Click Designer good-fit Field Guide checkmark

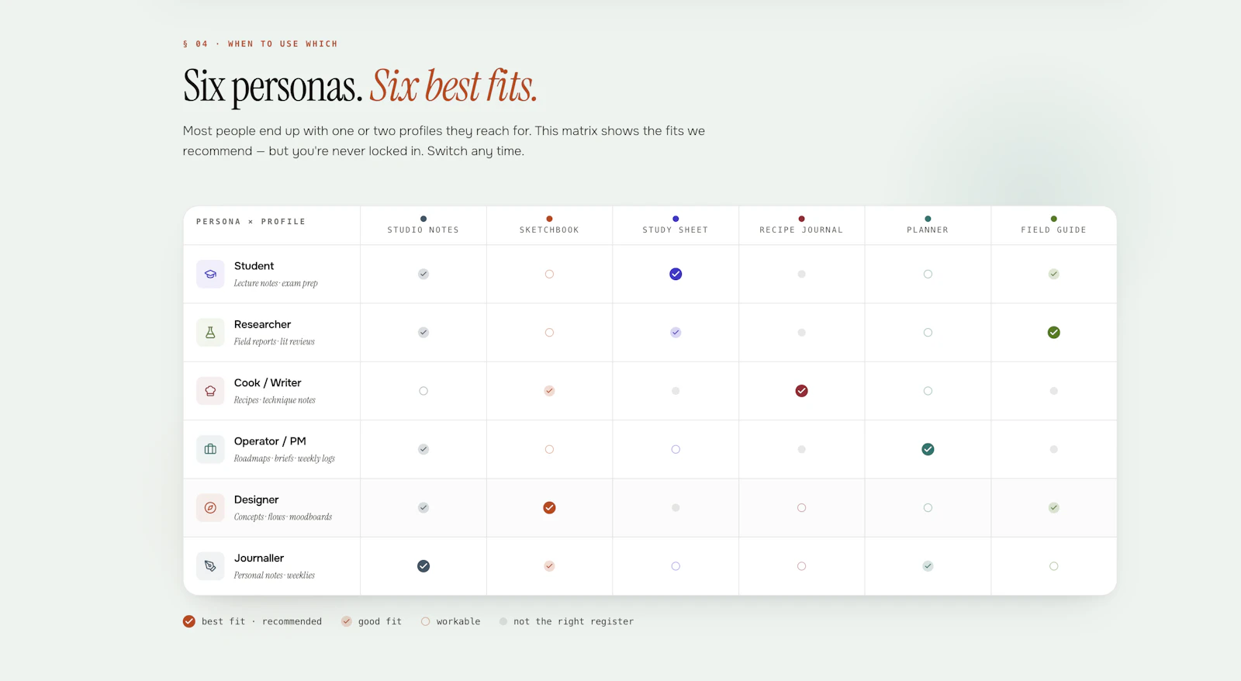coord(1053,507)
